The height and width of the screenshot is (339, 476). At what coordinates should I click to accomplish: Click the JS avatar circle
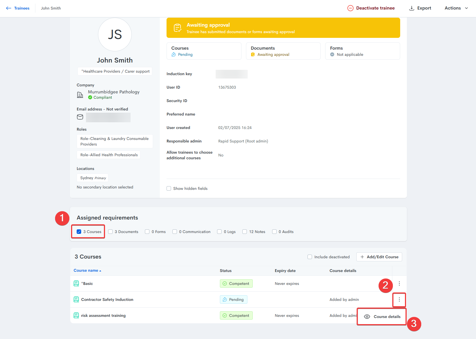[115, 34]
